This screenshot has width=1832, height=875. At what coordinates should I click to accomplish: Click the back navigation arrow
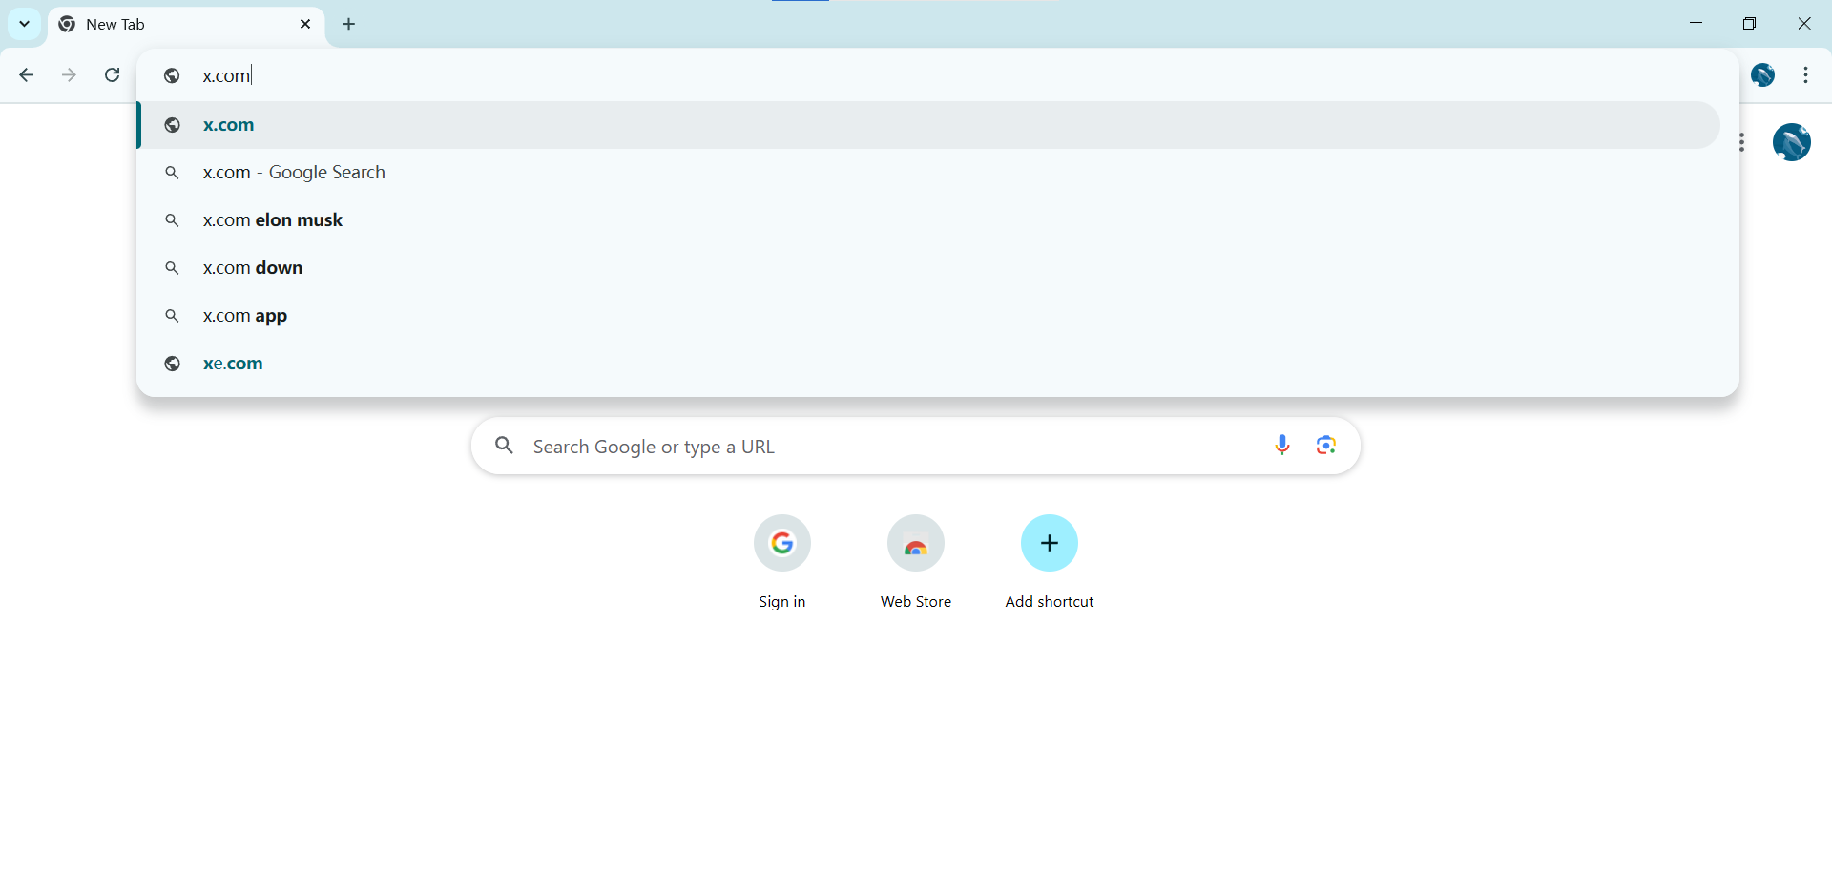pos(27,75)
